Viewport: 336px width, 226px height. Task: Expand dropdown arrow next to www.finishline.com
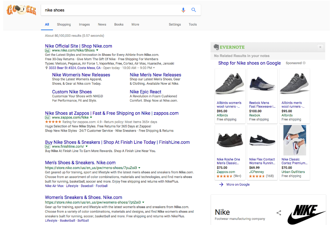(86, 146)
